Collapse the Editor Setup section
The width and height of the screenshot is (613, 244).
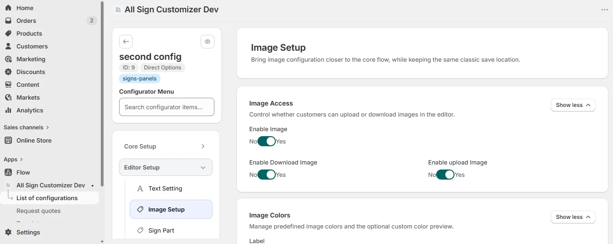point(166,167)
